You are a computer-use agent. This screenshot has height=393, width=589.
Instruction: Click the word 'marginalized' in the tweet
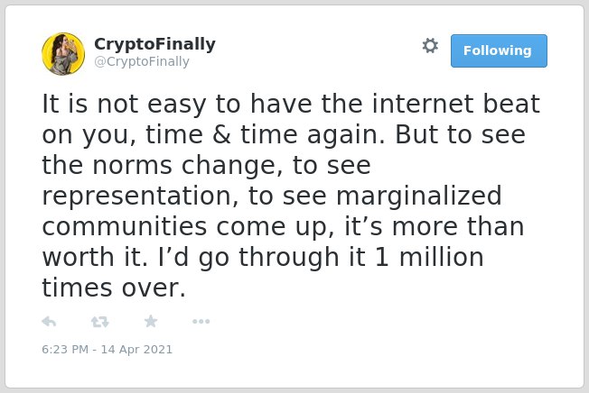pos(419,196)
